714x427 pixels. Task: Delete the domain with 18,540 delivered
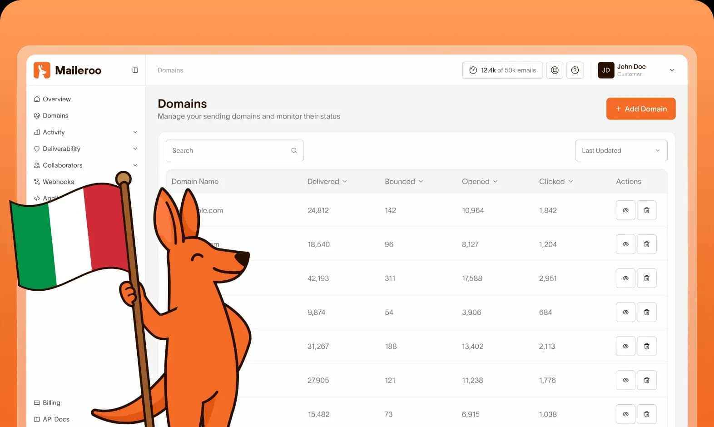[647, 244]
